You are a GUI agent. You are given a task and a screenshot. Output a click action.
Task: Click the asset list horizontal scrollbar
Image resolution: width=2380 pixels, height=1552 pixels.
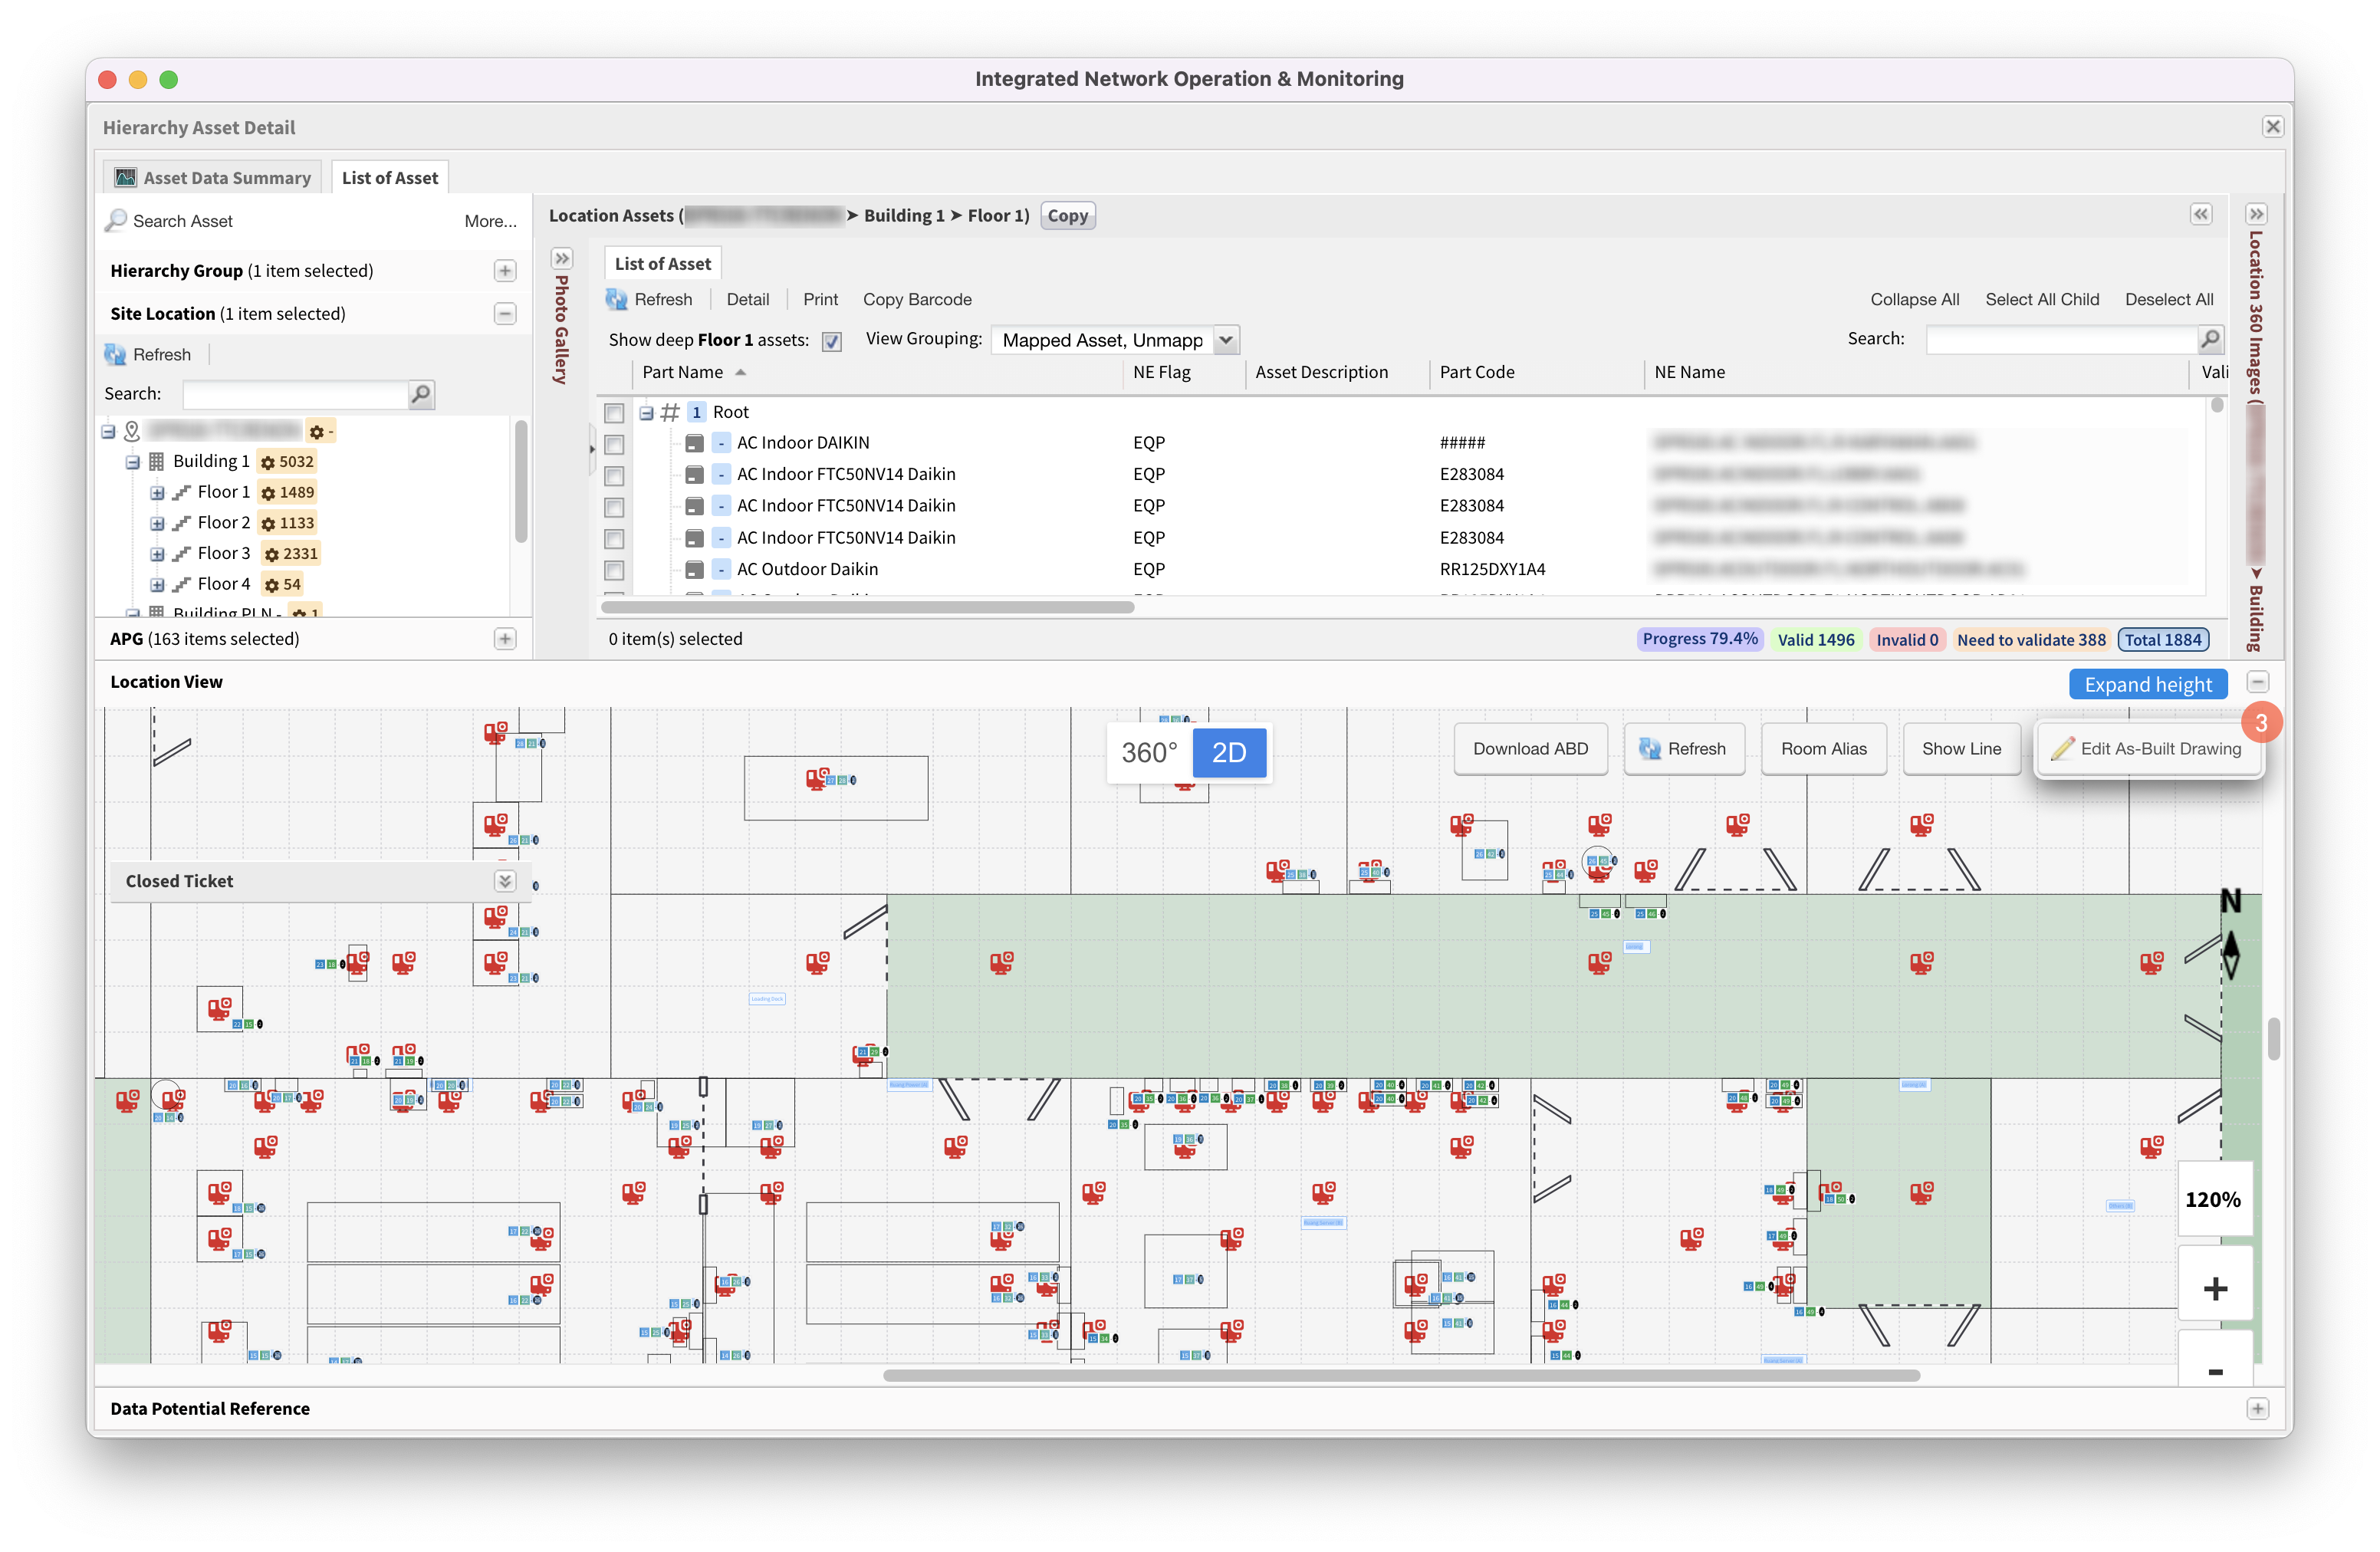coord(867,607)
